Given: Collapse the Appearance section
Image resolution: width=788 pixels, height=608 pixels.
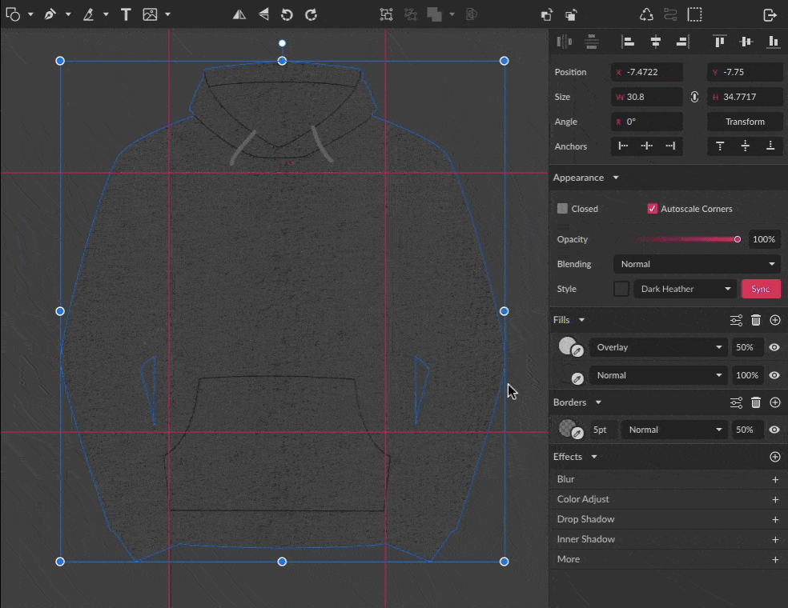Looking at the screenshot, I should click(x=615, y=178).
